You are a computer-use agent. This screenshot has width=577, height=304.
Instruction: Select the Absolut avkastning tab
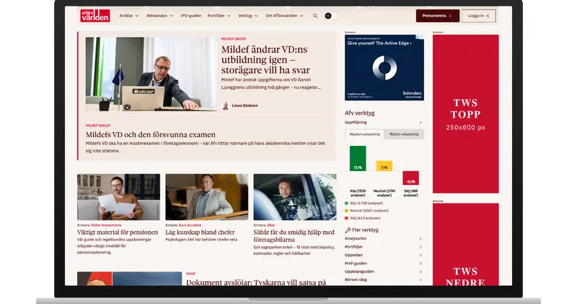pyautogui.click(x=364, y=134)
